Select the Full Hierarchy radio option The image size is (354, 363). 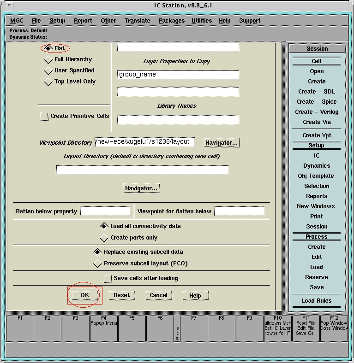point(48,60)
